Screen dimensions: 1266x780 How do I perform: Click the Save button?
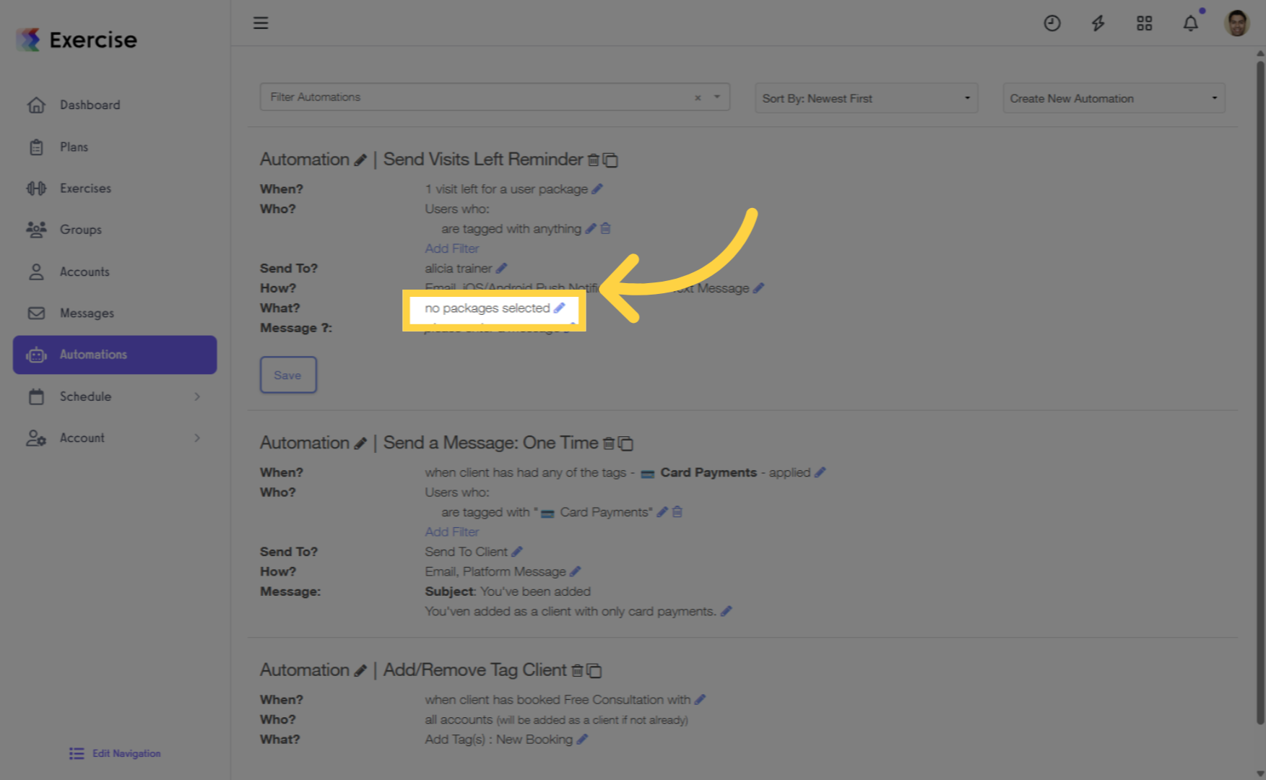click(x=288, y=375)
